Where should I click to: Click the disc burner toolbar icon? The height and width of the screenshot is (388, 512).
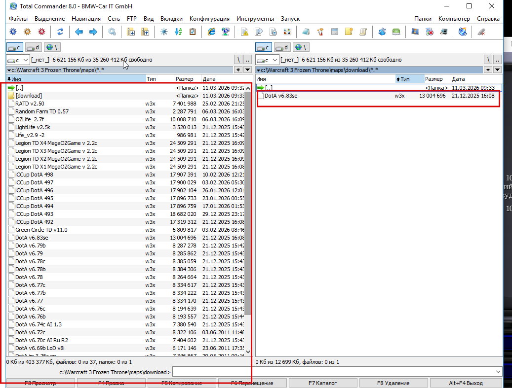tap(462, 32)
